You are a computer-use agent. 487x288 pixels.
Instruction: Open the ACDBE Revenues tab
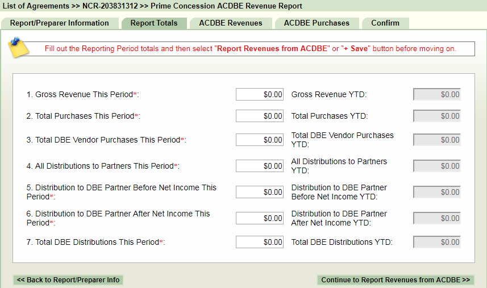tap(231, 23)
